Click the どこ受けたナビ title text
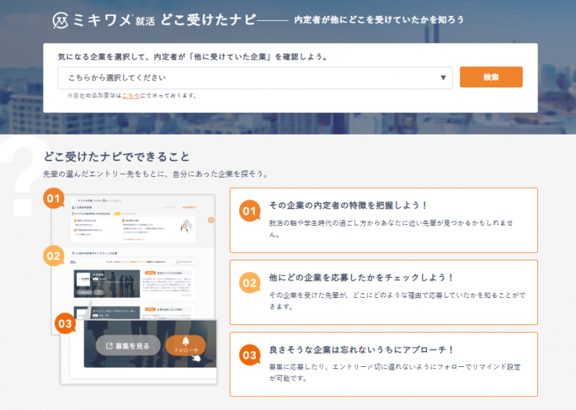The width and height of the screenshot is (576, 410). click(x=208, y=19)
